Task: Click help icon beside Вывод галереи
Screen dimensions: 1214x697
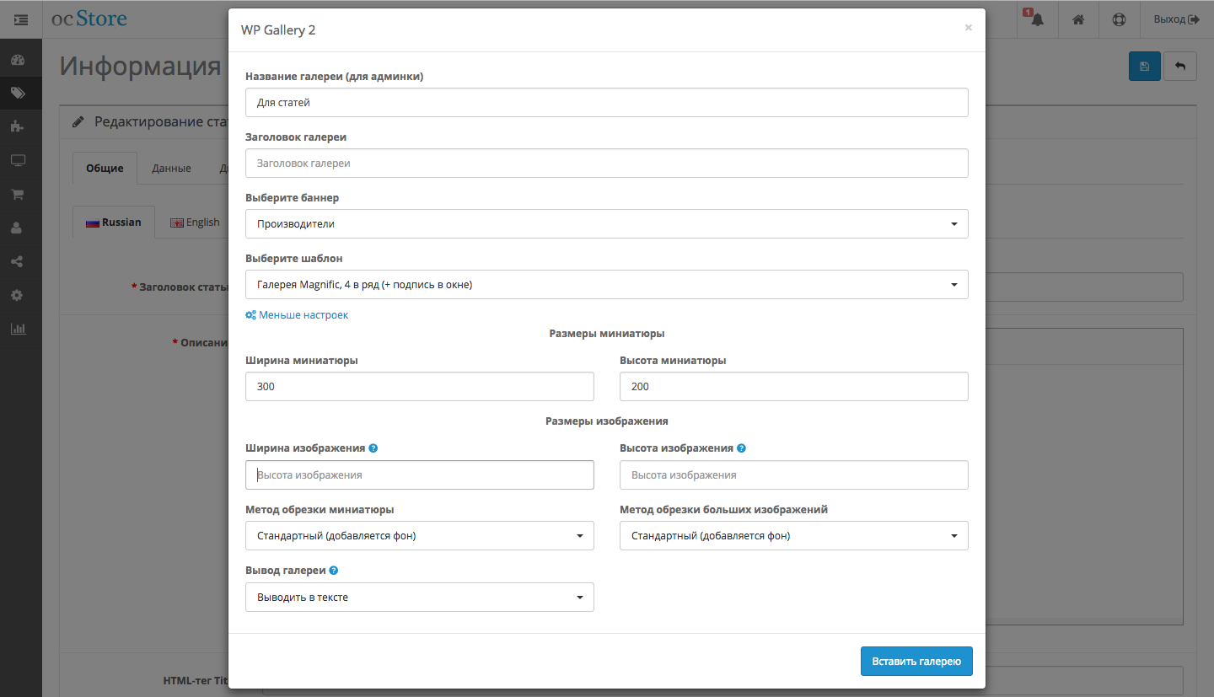Action: [334, 571]
